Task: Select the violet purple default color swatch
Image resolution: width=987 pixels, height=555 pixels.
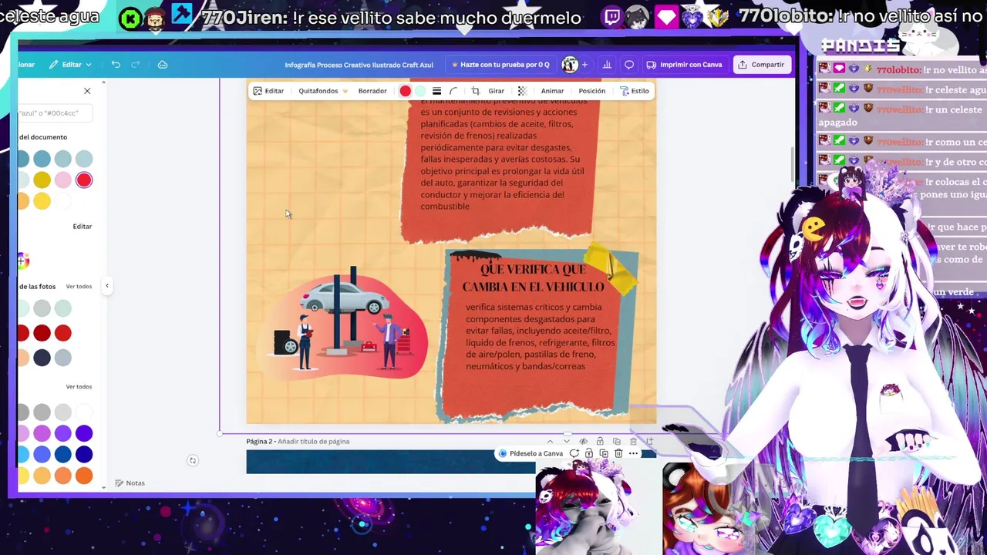Action: coord(63,434)
